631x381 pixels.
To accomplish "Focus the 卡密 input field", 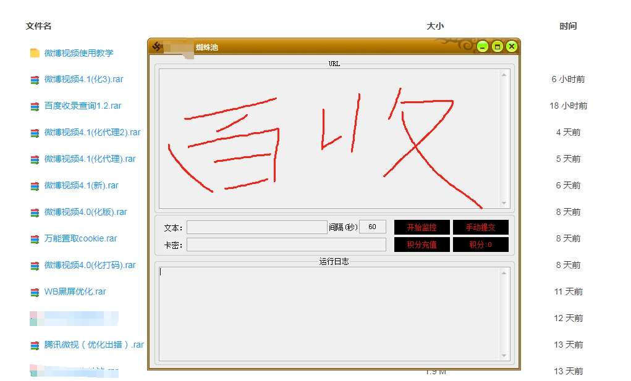I will [x=286, y=245].
